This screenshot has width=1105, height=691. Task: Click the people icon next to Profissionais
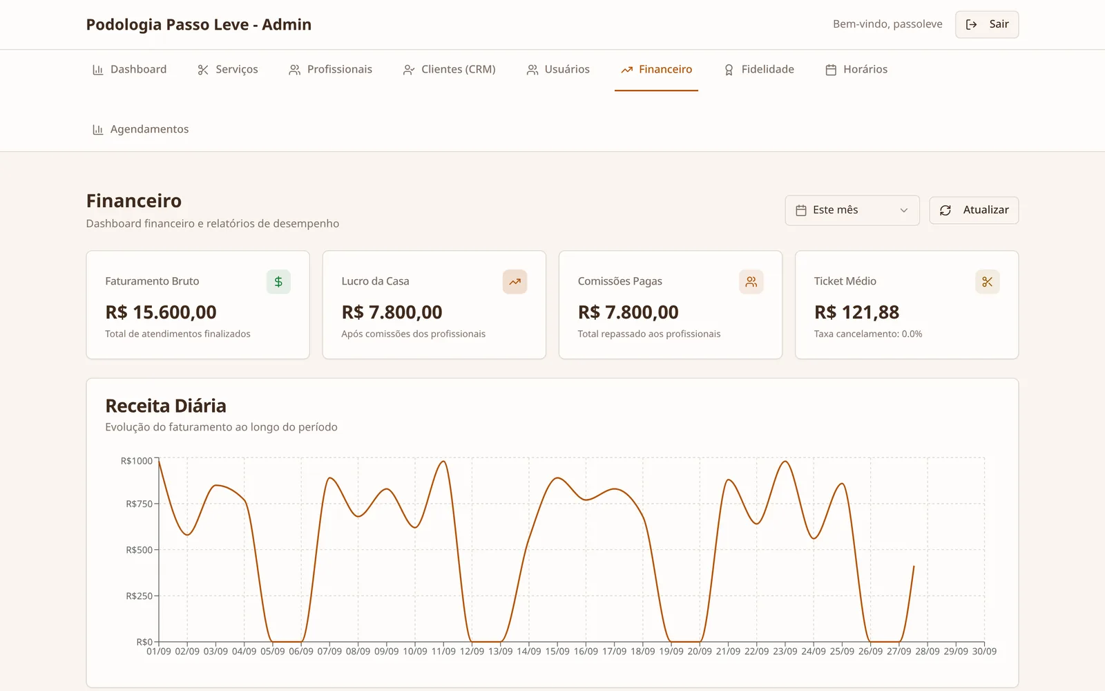[294, 70]
